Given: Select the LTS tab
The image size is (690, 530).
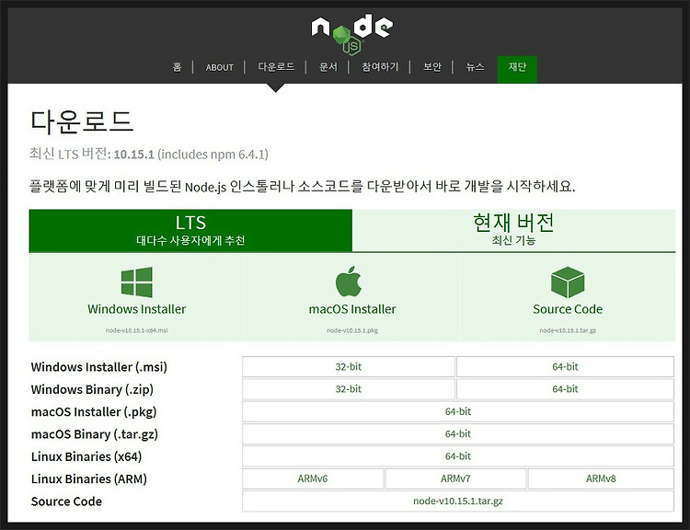Looking at the screenshot, I should click(190, 231).
